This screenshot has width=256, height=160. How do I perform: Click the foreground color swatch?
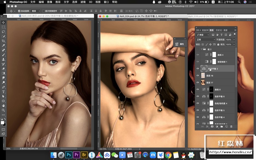pyautogui.click(x=3, y=123)
